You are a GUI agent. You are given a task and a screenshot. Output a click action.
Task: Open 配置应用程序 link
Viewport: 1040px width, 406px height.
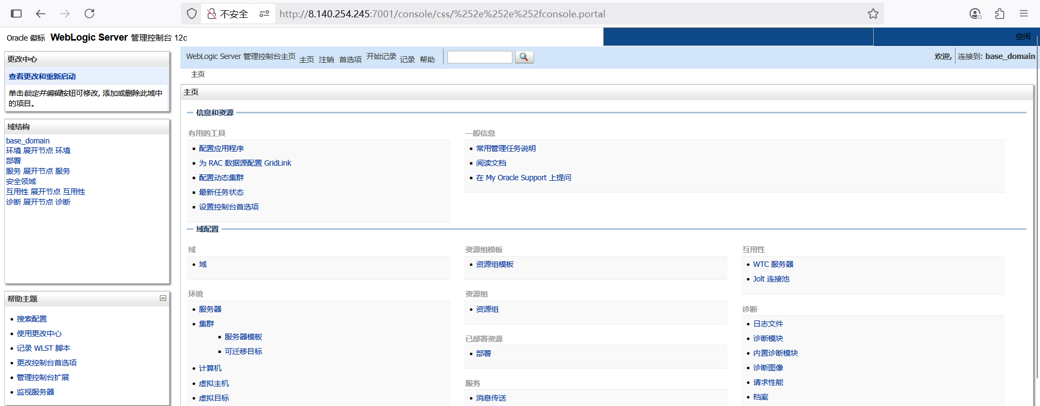[x=222, y=148]
